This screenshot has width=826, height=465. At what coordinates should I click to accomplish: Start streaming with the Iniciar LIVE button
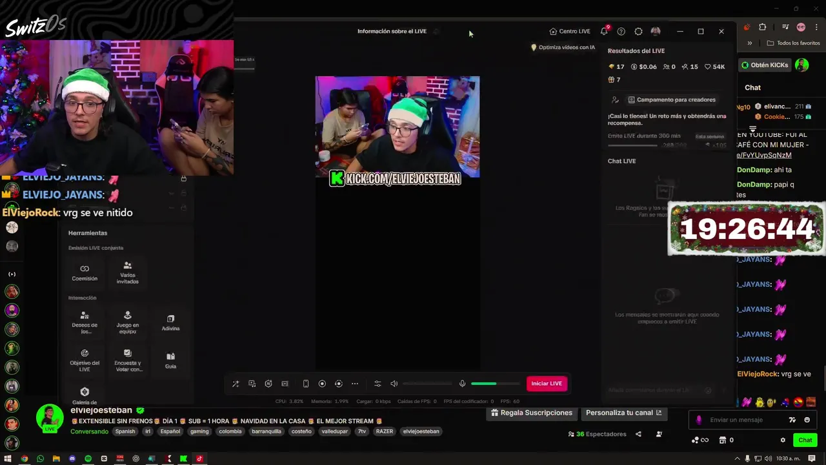point(547,384)
